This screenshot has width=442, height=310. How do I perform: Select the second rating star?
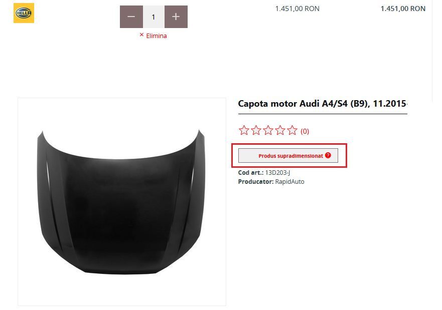tap(256, 131)
